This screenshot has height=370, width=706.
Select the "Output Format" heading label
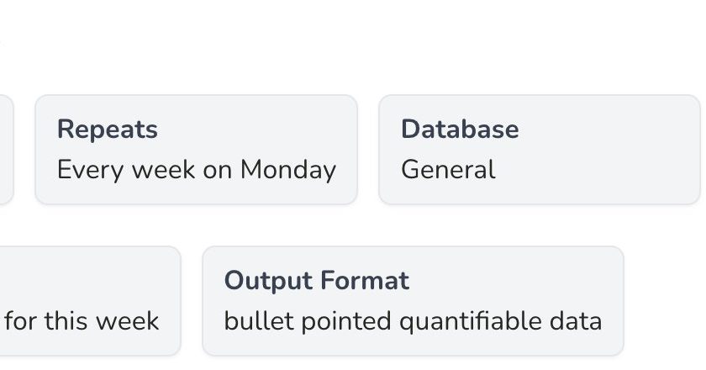coord(316,281)
